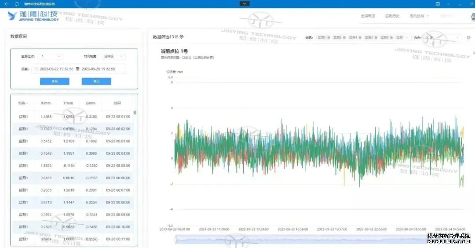Screen dimensions: 475x248
Task: Click the settings icon beside direction selector
Action: coord(468,37)
